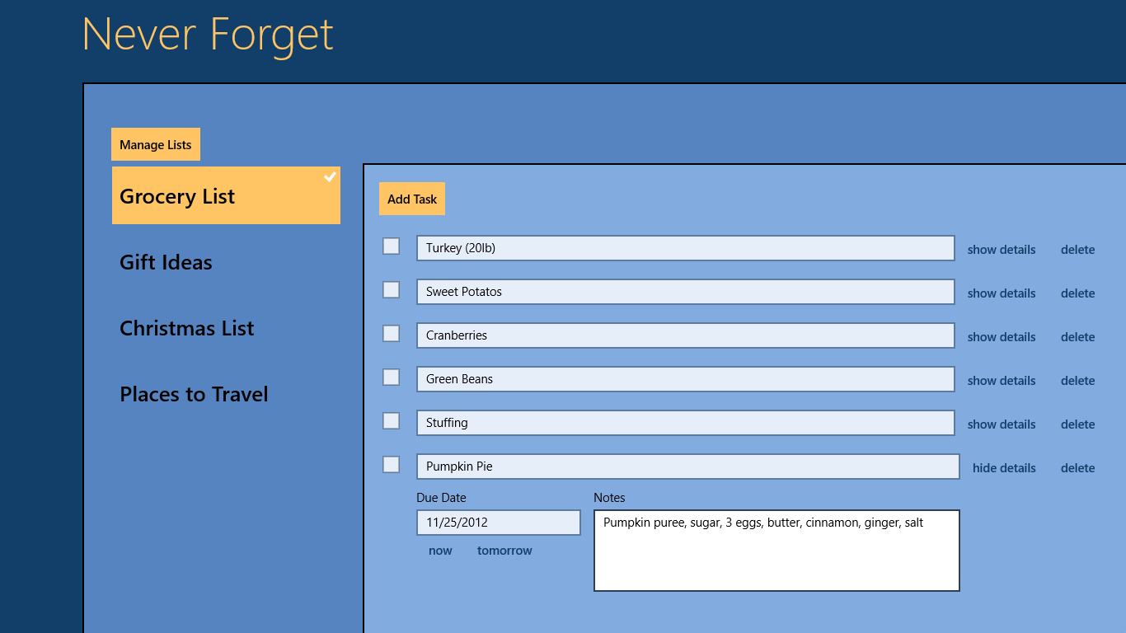The width and height of the screenshot is (1126, 633).
Task: Switch to Christmas List
Action: pyautogui.click(x=186, y=328)
